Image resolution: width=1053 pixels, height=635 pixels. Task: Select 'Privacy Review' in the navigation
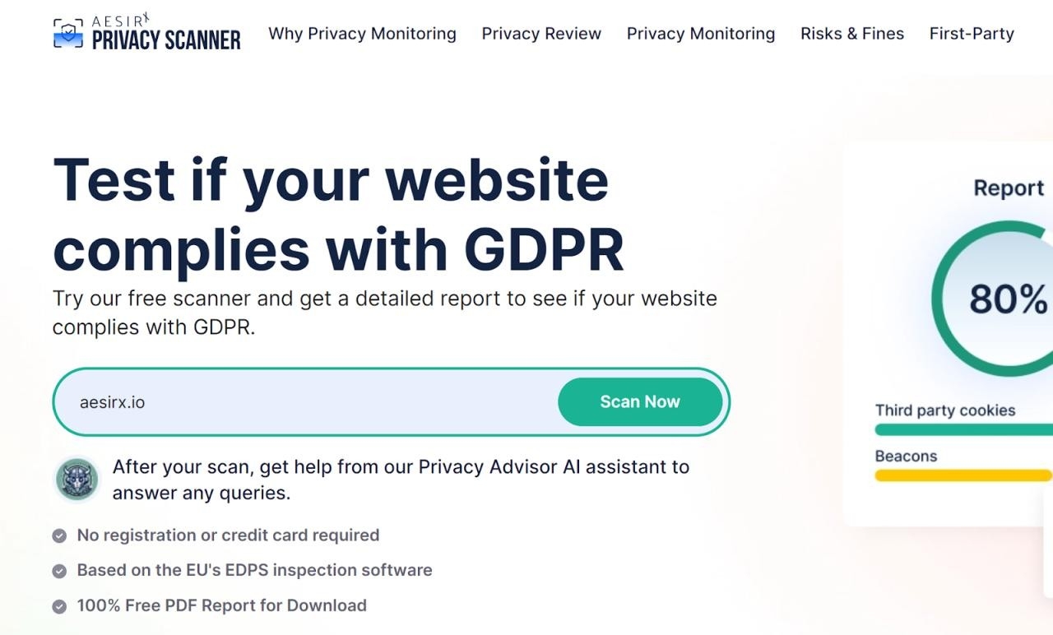pos(541,34)
